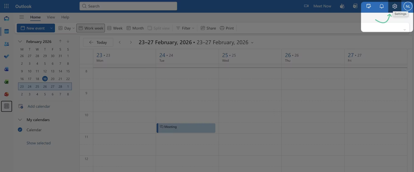
Task: Open the To Do checkmark app
Action: [6, 57]
